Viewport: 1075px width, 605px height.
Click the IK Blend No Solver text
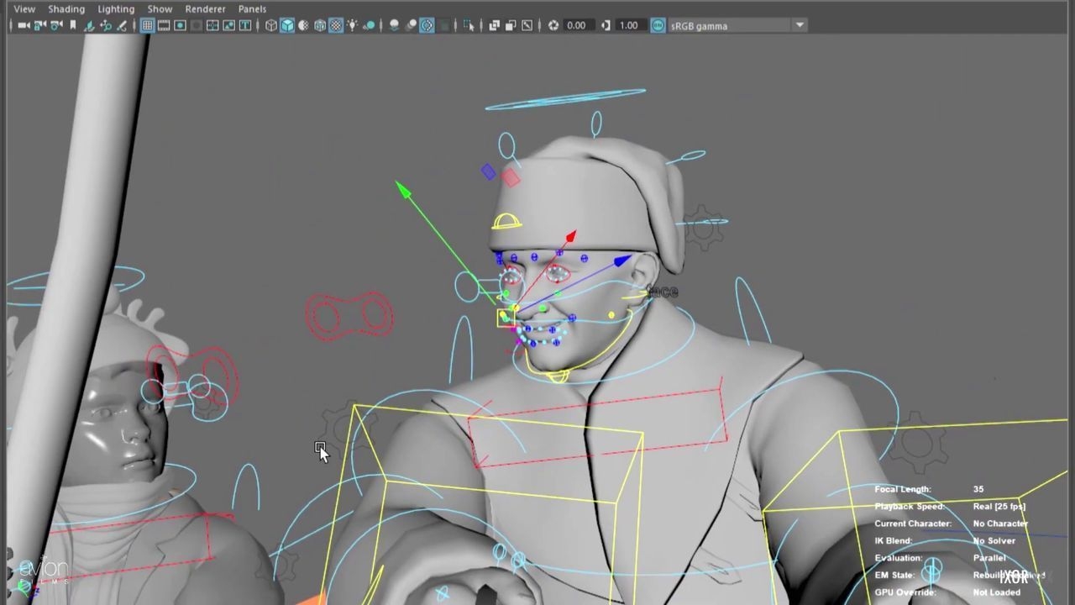[x=994, y=540]
